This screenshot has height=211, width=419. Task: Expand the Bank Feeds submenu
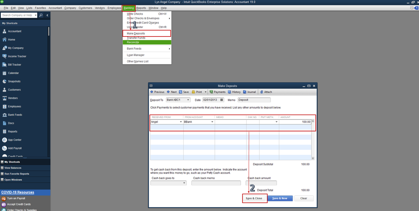(x=169, y=49)
